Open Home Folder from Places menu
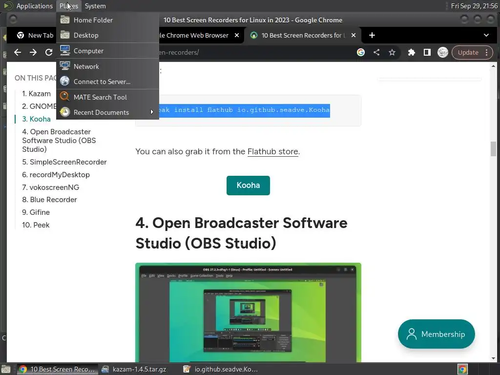Image resolution: width=500 pixels, height=375 pixels. [x=107, y=20]
